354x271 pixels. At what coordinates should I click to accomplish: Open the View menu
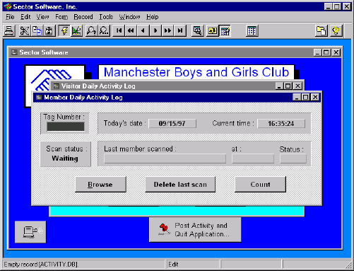[x=42, y=17]
